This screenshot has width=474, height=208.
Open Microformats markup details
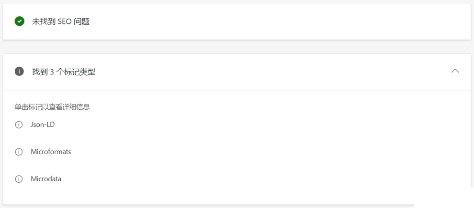coord(51,152)
